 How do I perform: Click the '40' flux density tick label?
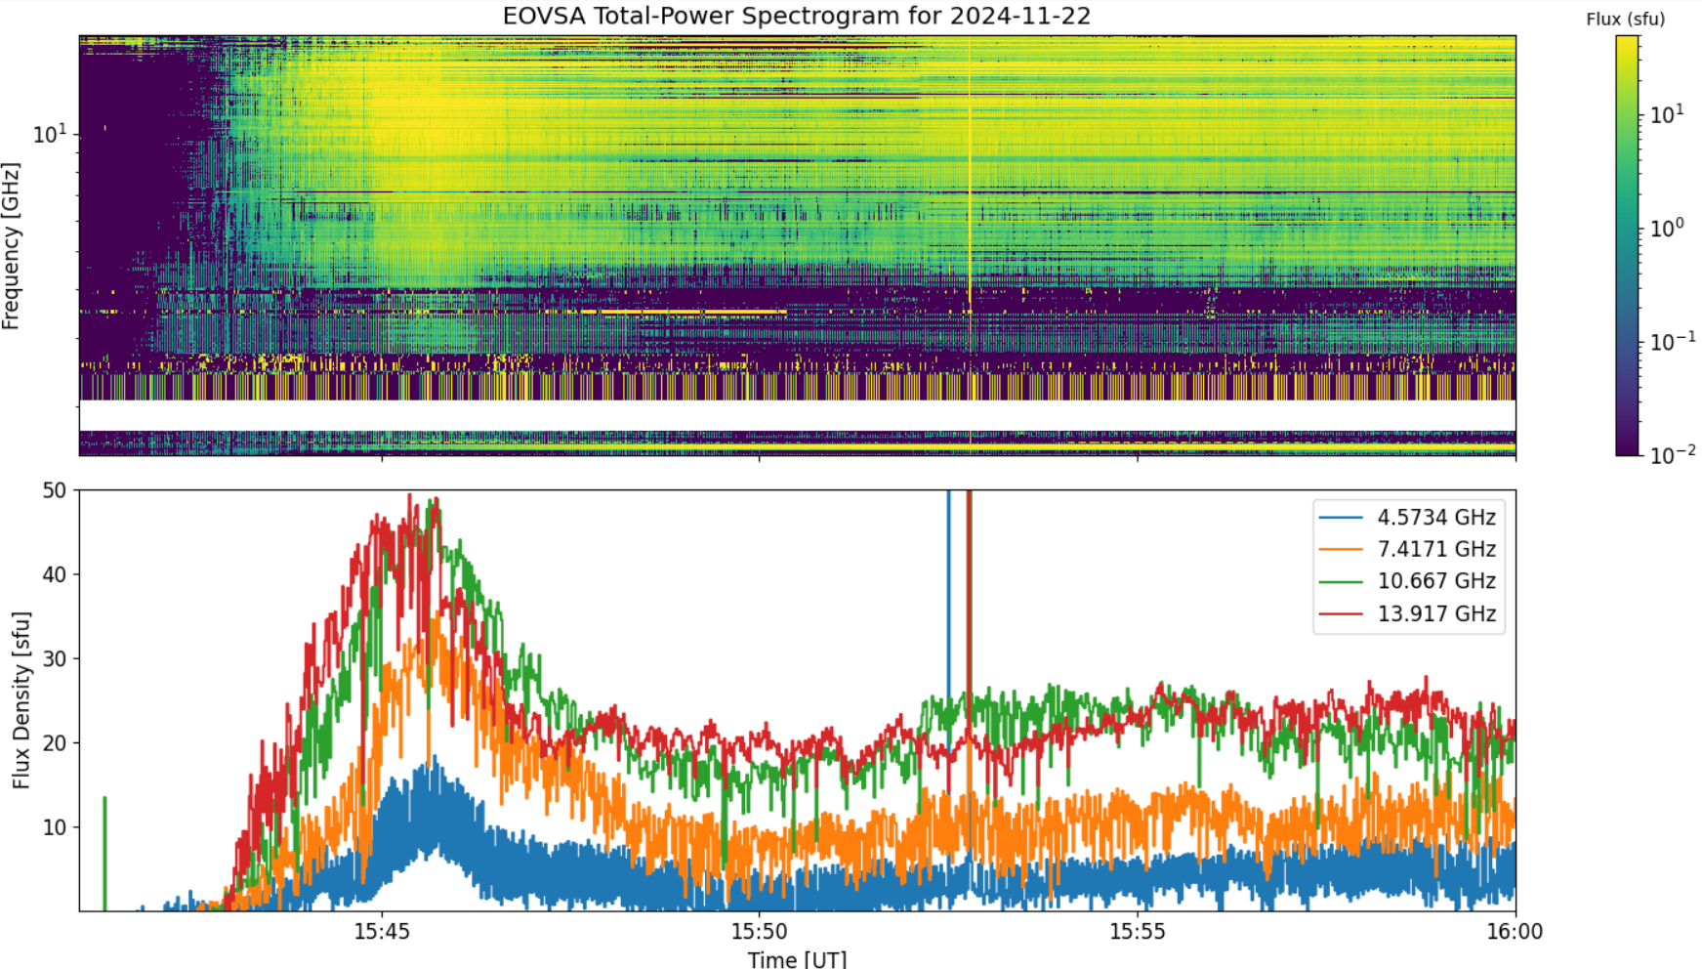pyautogui.click(x=55, y=575)
